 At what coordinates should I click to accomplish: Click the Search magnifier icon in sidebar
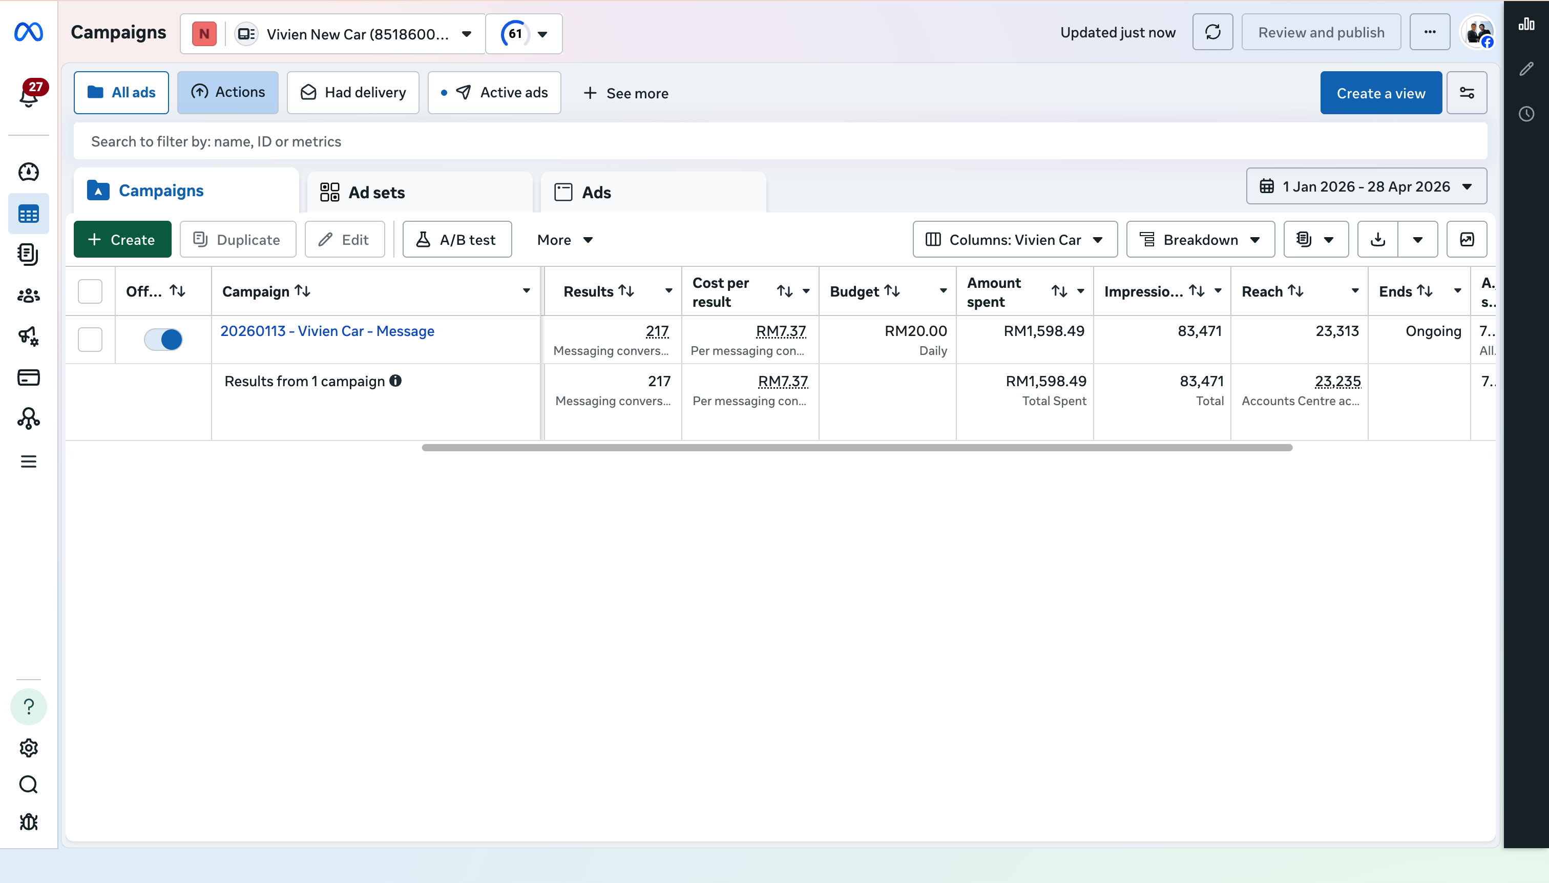click(x=29, y=785)
